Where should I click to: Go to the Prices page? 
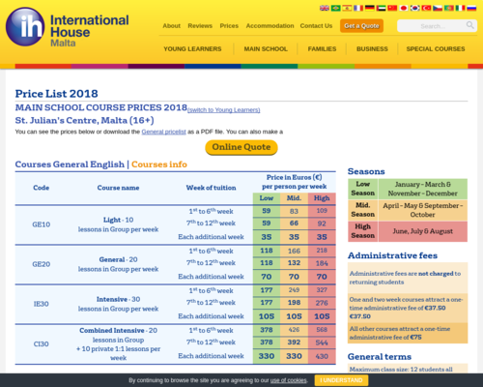point(229,26)
